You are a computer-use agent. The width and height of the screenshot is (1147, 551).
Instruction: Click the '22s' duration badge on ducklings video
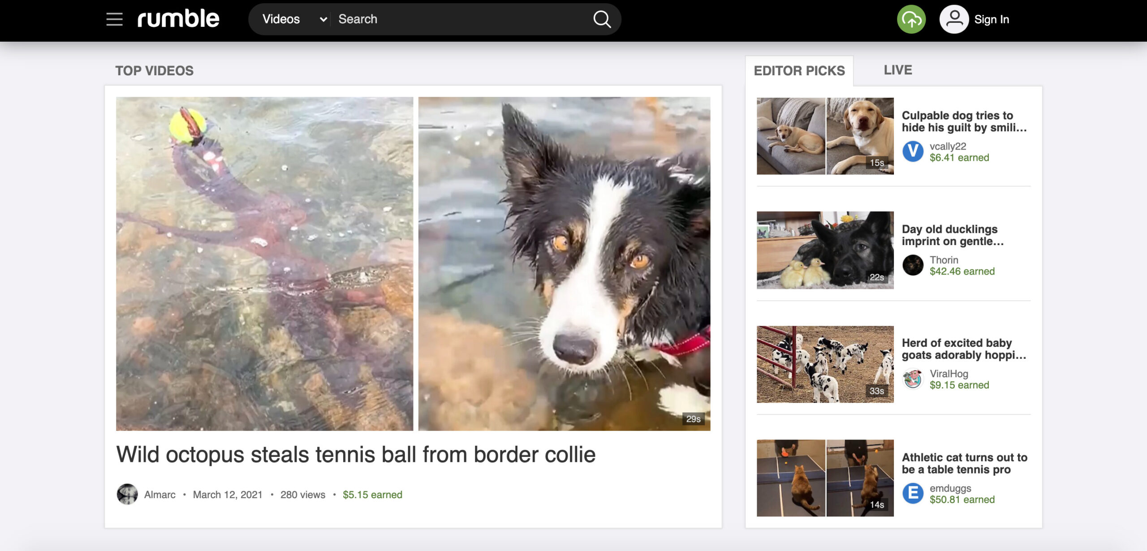pos(877,277)
